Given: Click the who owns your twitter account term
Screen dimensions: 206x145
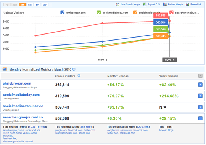Looking at the screenshot, I should point(18,141).
